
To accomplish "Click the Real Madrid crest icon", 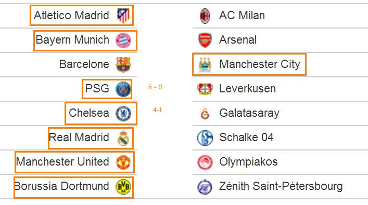I will point(123,138).
